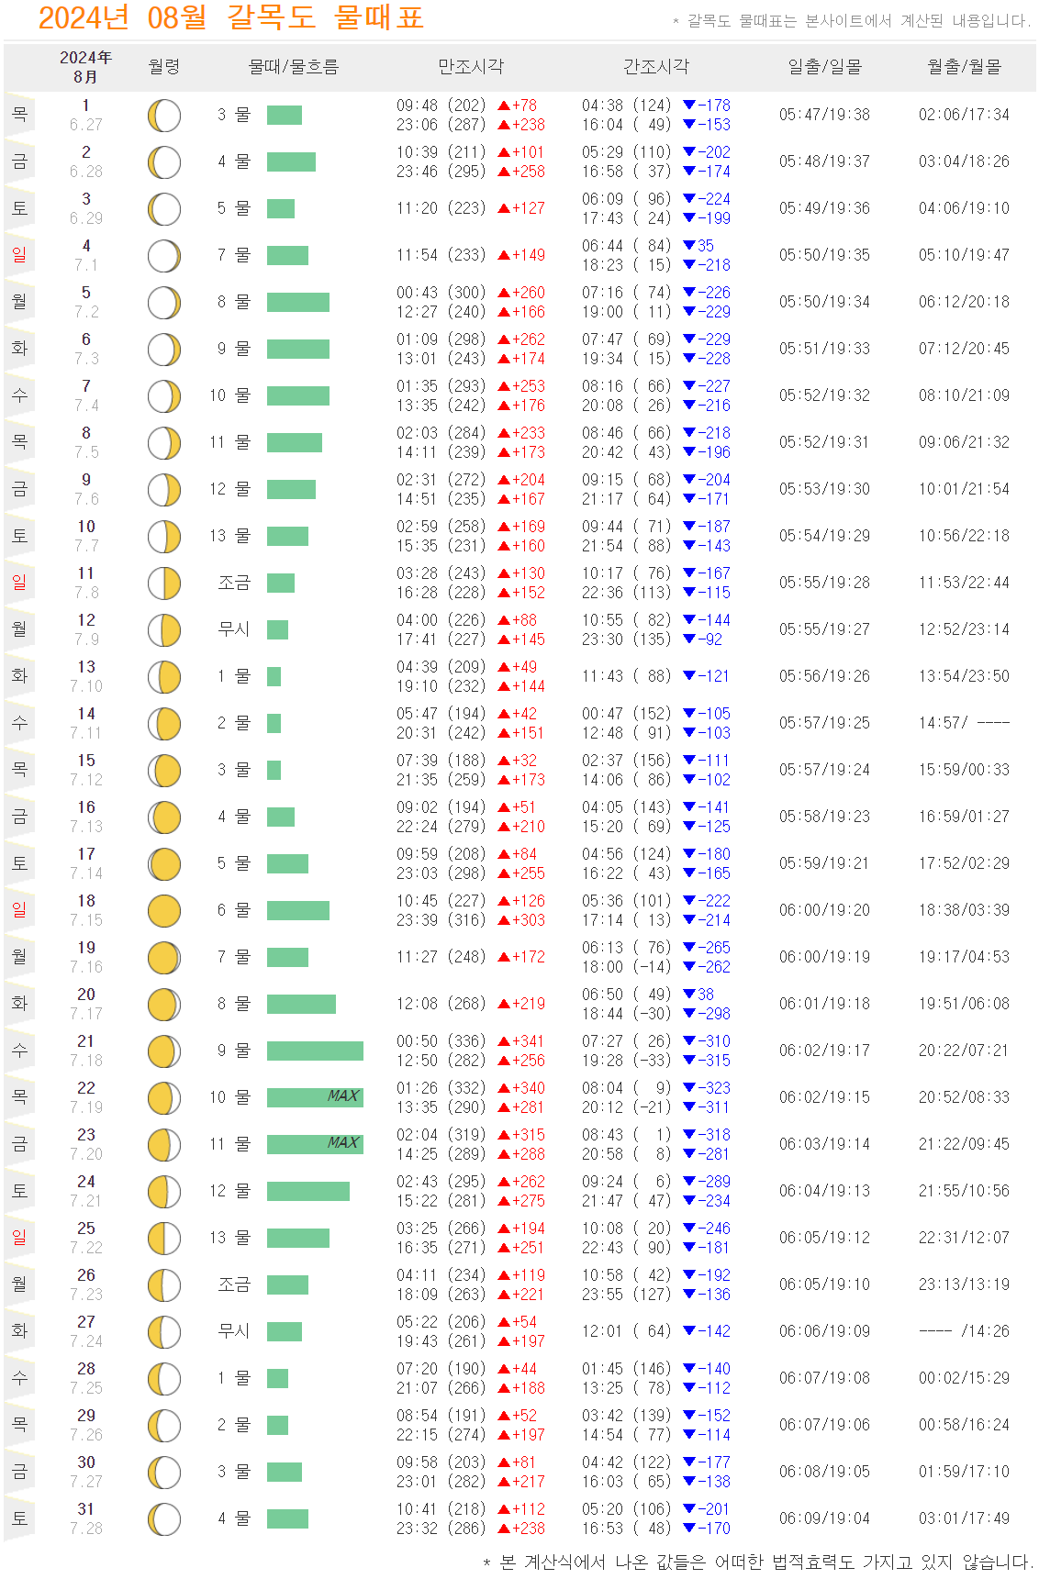Image resolution: width=1039 pixels, height=1579 pixels.
Task: Click the blue down arrow beside -323
Action: click(689, 1089)
